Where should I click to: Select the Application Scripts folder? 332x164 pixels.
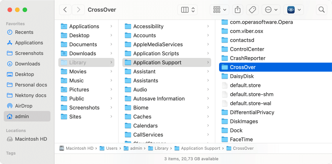tap(167, 53)
